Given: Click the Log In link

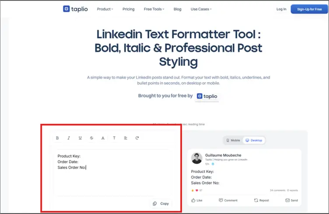Looking at the screenshot, I should point(281,9).
